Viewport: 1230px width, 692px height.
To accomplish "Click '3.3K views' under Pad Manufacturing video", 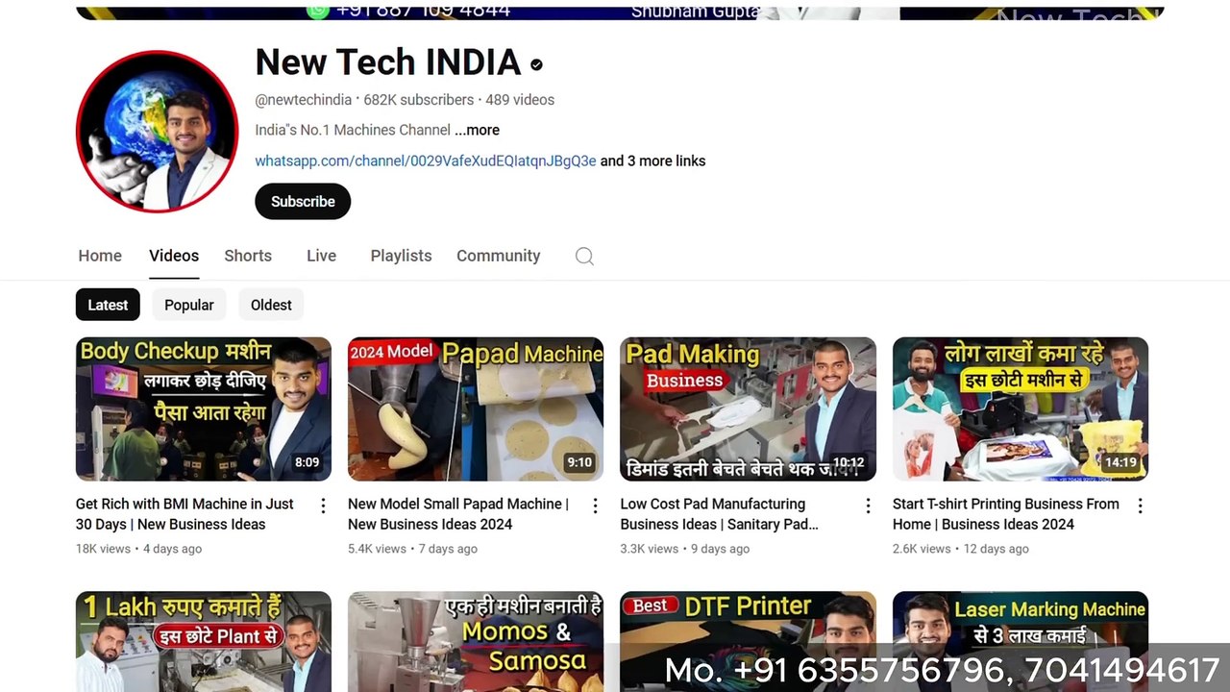I will point(650,549).
